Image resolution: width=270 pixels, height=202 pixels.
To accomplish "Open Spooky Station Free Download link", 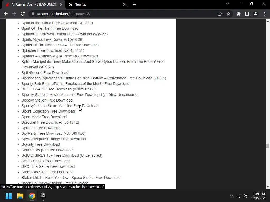I will (x=47, y=100).
